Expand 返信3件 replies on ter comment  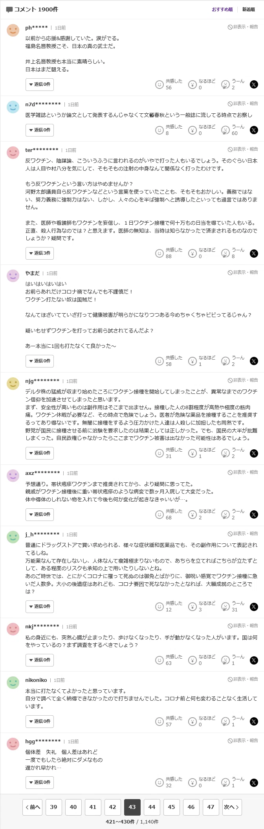(x=40, y=253)
